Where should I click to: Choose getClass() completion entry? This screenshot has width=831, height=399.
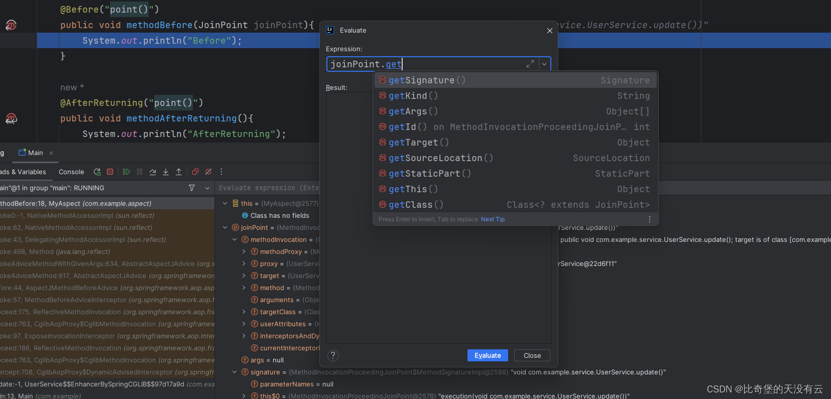pos(515,205)
